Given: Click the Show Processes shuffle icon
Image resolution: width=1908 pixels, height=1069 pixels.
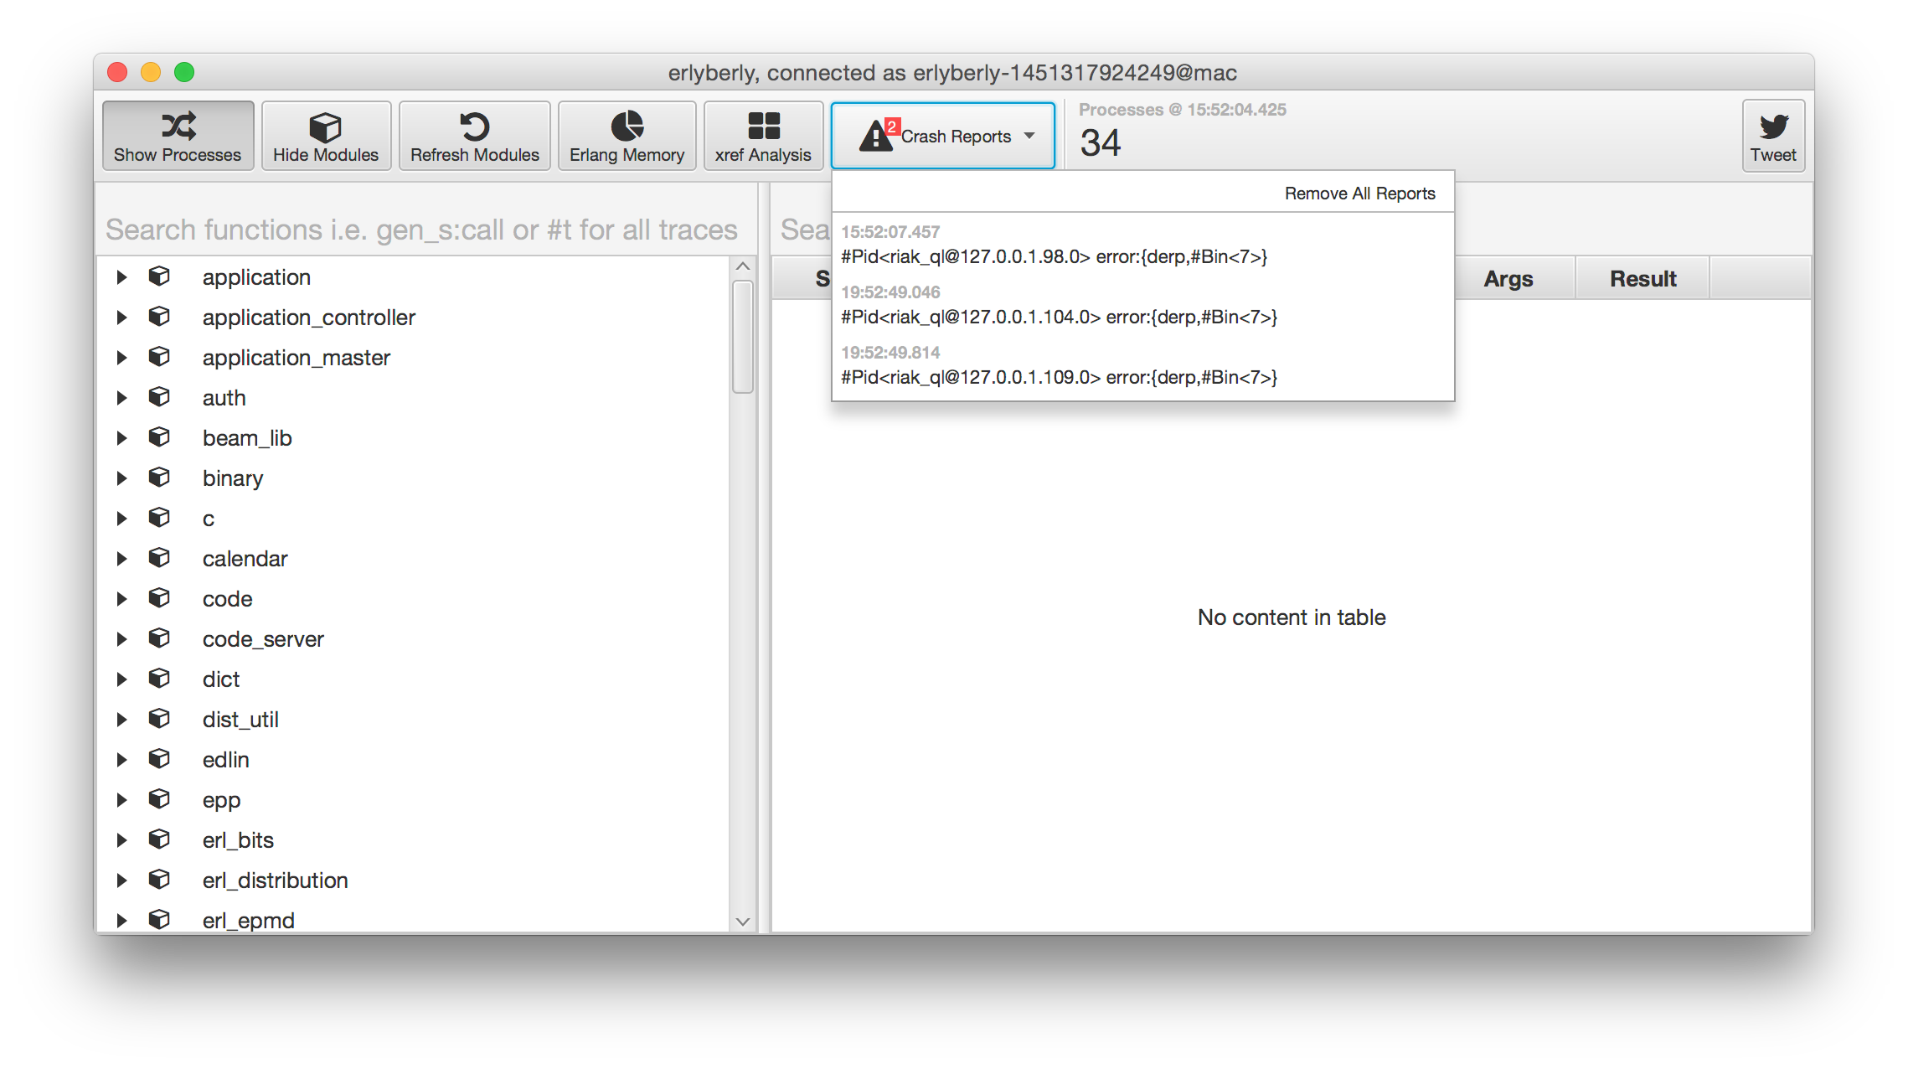Looking at the screenshot, I should (x=178, y=126).
